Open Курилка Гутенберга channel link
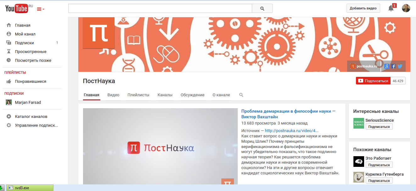This screenshot has height=191, width=416. tap(385, 174)
